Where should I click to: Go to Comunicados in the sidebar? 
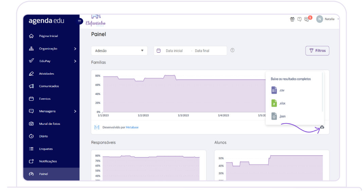tap(49, 86)
